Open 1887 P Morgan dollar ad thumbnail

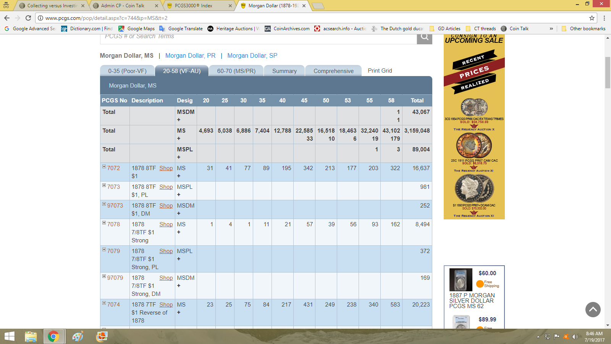(x=461, y=280)
